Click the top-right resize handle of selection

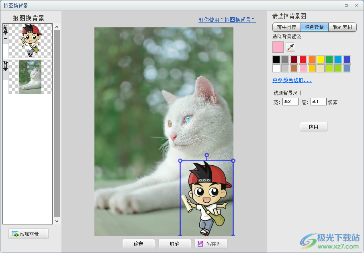233,160
